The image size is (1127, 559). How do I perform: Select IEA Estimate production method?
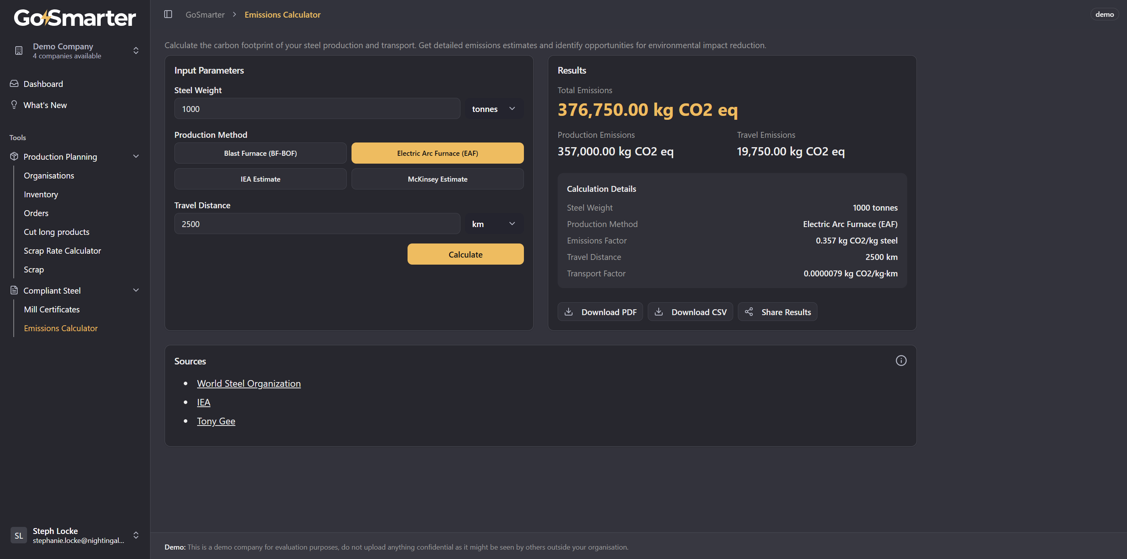[260, 179]
